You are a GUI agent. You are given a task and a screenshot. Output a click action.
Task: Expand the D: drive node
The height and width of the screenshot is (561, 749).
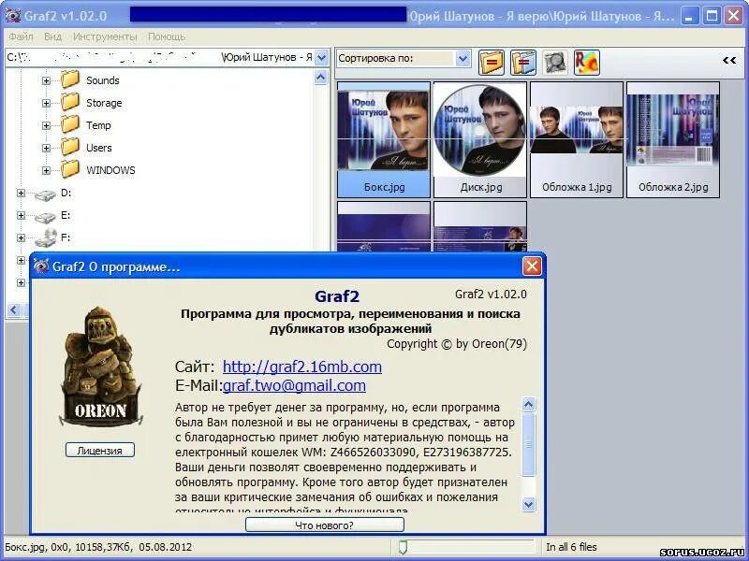[x=21, y=193]
